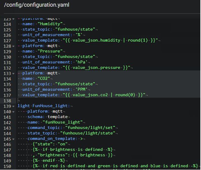
Task: Place cursor in value_json.co2 round(0) template
Action: [103, 95]
